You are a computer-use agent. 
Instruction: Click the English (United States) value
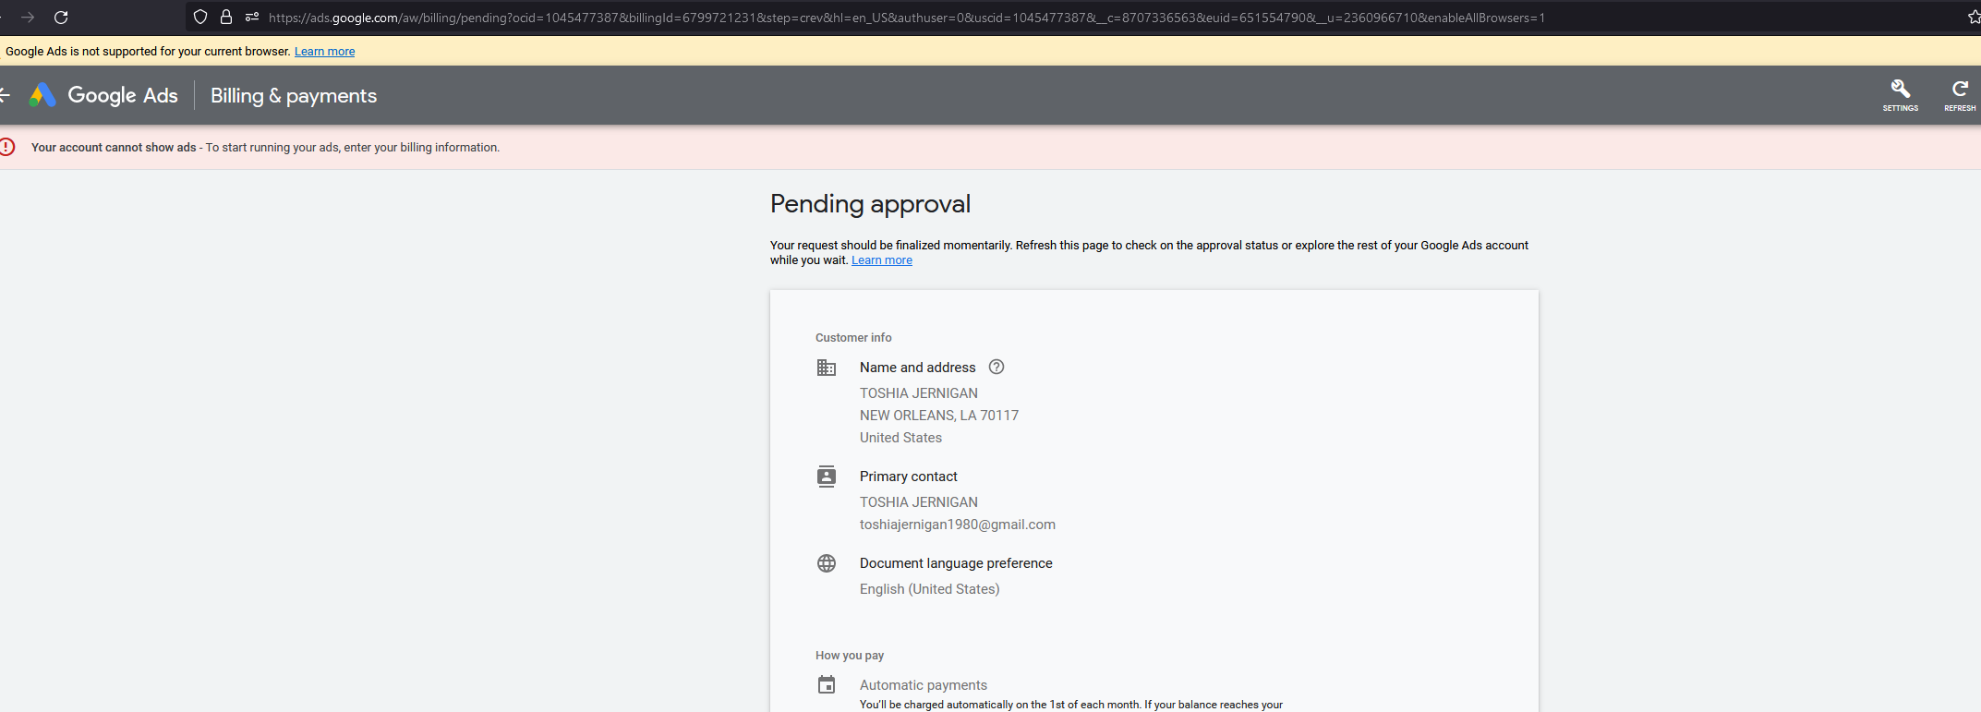[x=930, y=589]
